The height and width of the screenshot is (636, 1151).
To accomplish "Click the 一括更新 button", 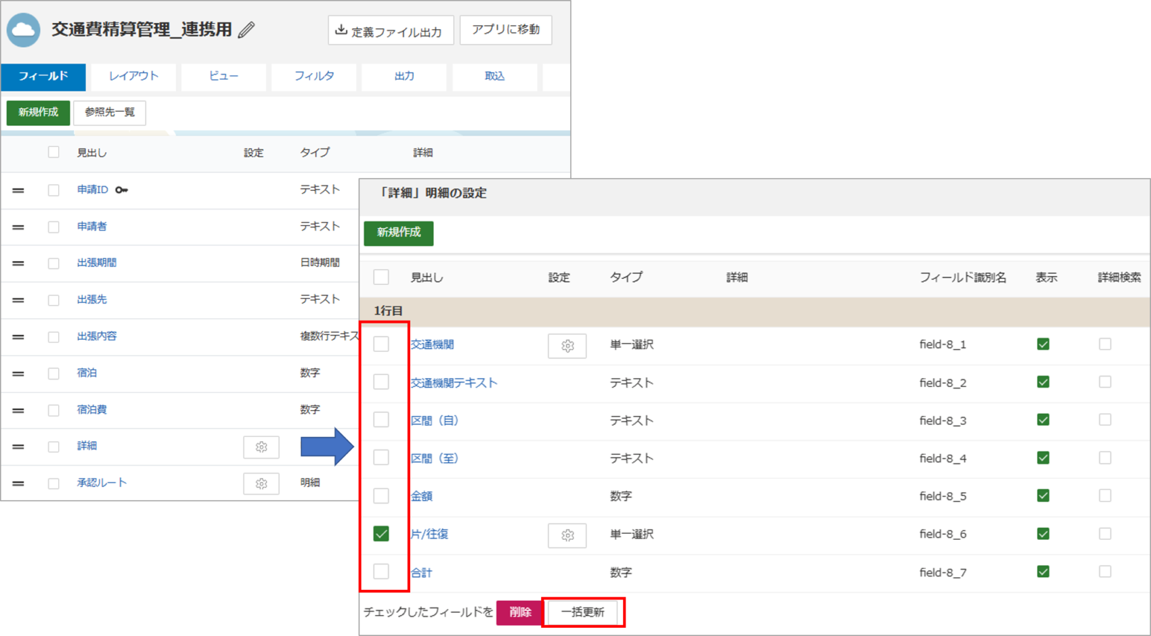I will pyautogui.click(x=582, y=612).
